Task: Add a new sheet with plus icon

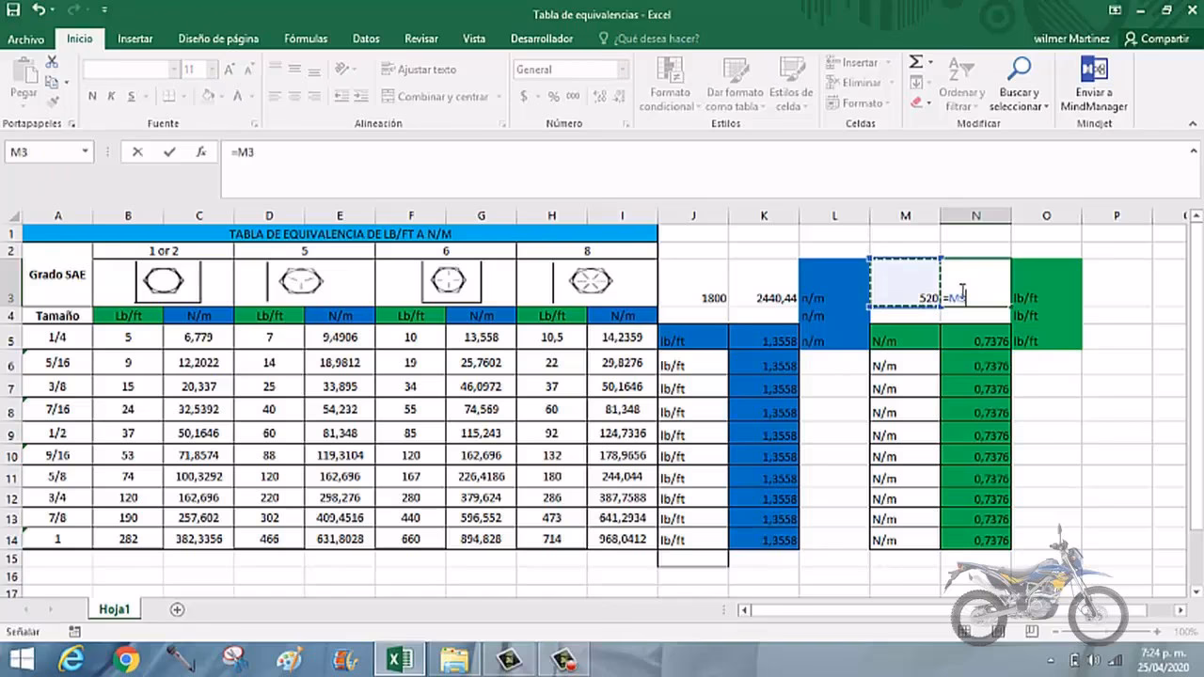Action: pyautogui.click(x=177, y=609)
